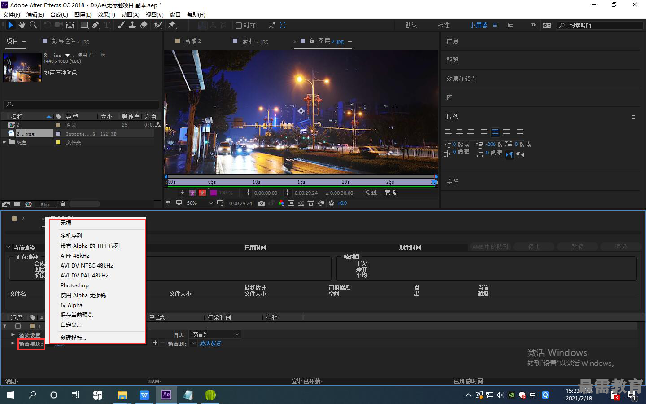
Task: Switch to the 标准 workspace
Action: (x=443, y=26)
